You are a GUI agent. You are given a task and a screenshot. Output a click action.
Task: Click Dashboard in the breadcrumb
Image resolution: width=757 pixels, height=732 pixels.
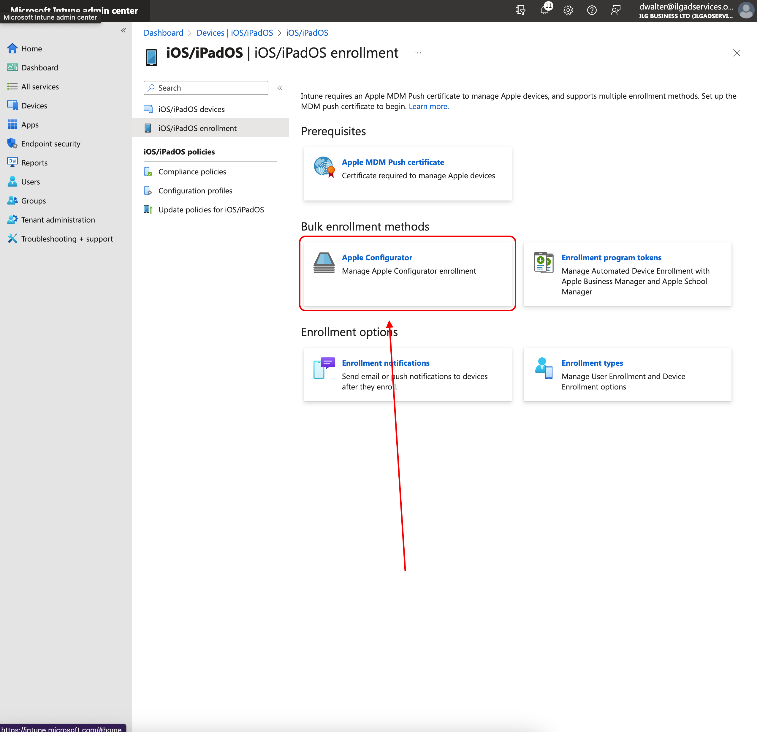point(163,33)
